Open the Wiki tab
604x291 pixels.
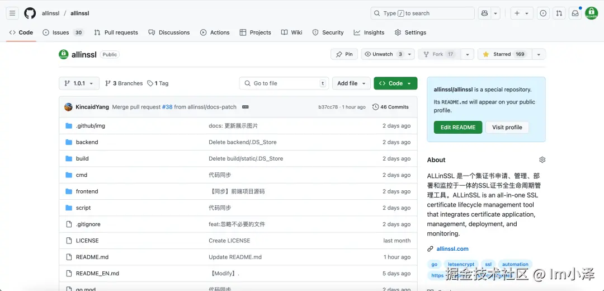(291, 32)
